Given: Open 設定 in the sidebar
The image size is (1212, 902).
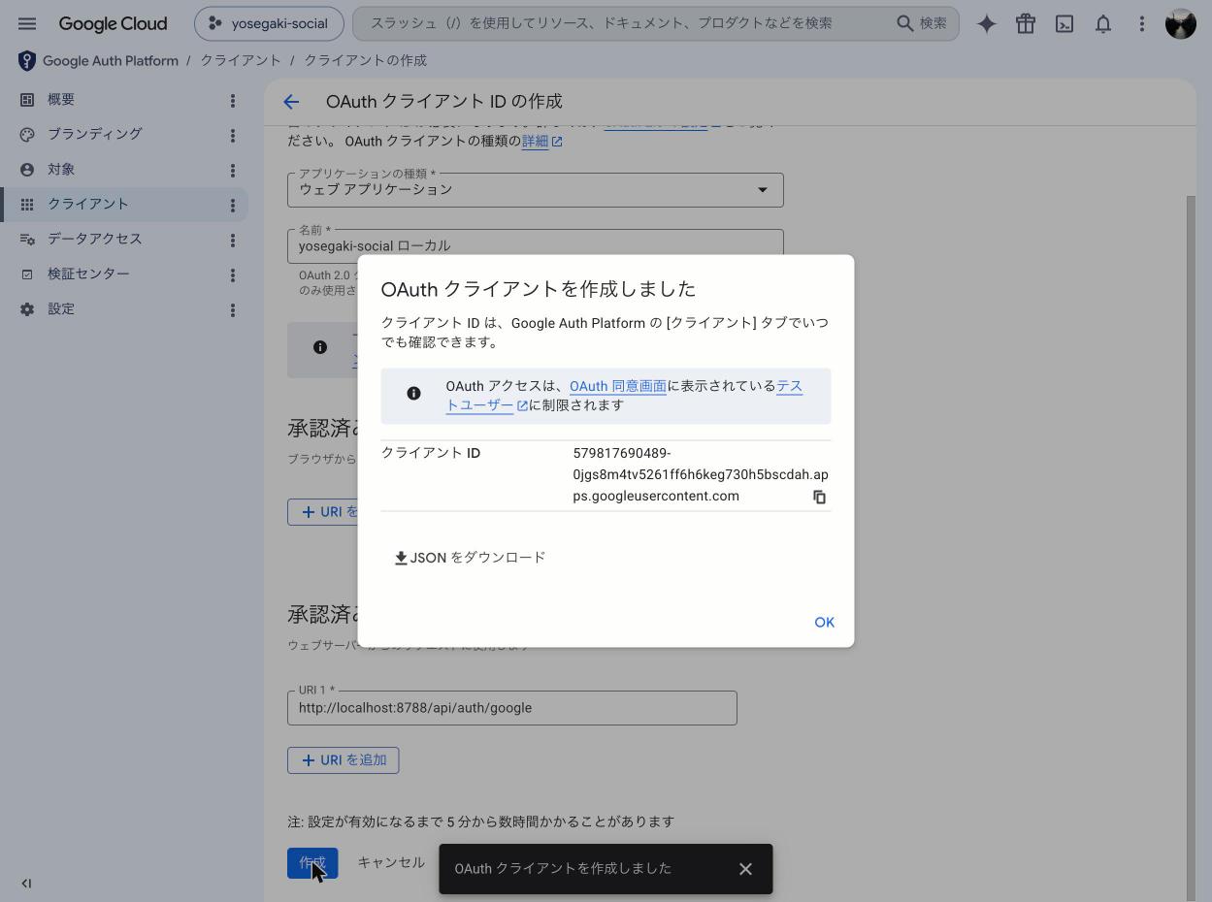Looking at the screenshot, I should click(62, 309).
